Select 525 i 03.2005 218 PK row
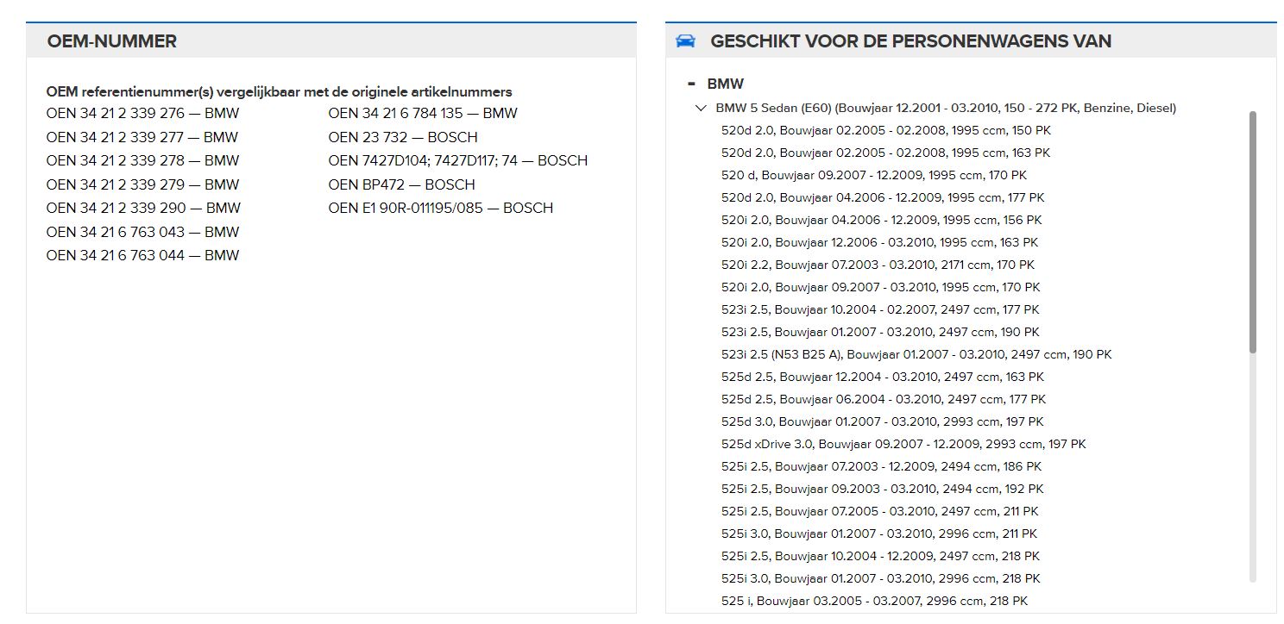This screenshot has width=1284, height=624. click(x=875, y=601)
